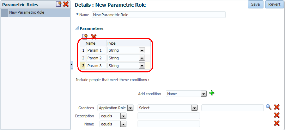Image resolution: width=285 pixels, height=130 pixels.
Task: Open Type dropdown for Param 1
Action: pos(141,50)
